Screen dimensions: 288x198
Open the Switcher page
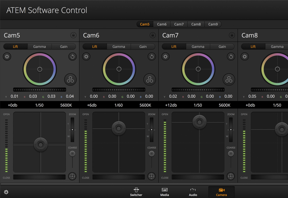(x=136, y=192)
